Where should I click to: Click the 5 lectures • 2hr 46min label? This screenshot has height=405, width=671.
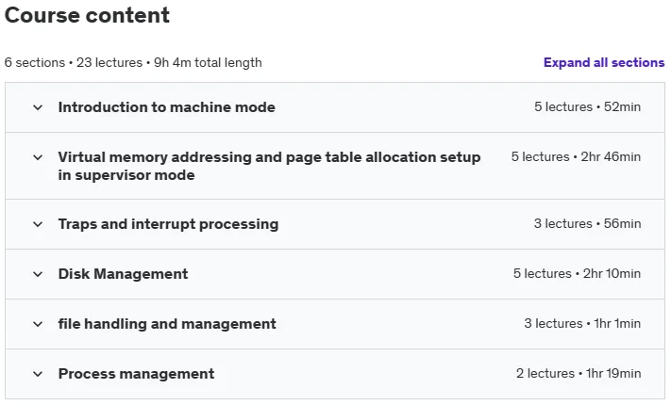(x=576, y=156)
